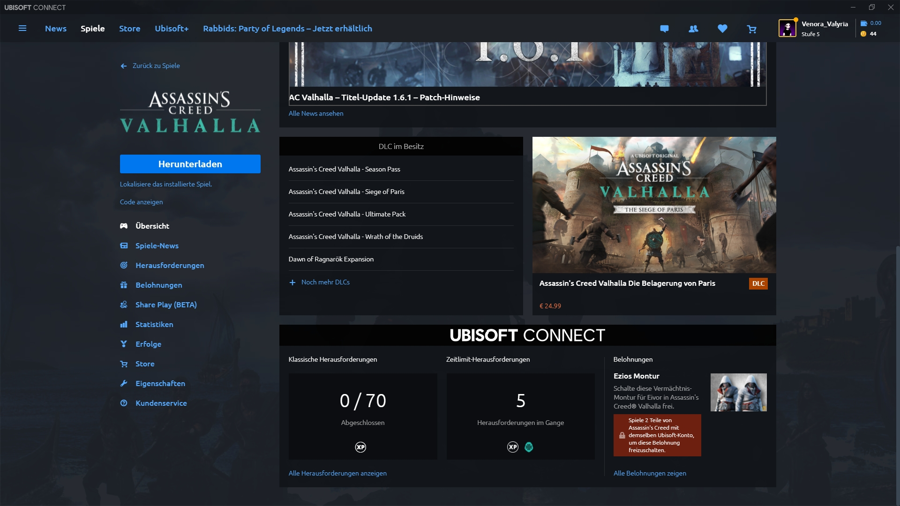The height and width of the screenshot is (506, 900).
Task: Open the Ubisoft+ tab
Action: 172,29
